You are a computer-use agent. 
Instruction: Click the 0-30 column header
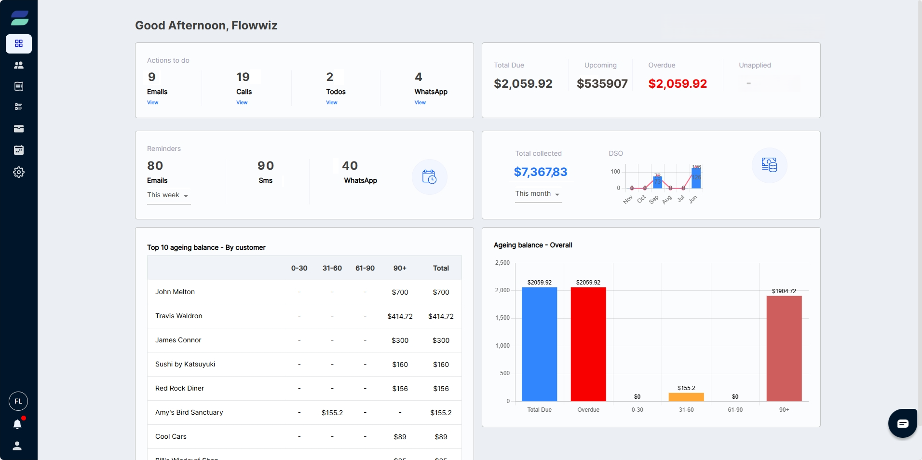[299, 268]
